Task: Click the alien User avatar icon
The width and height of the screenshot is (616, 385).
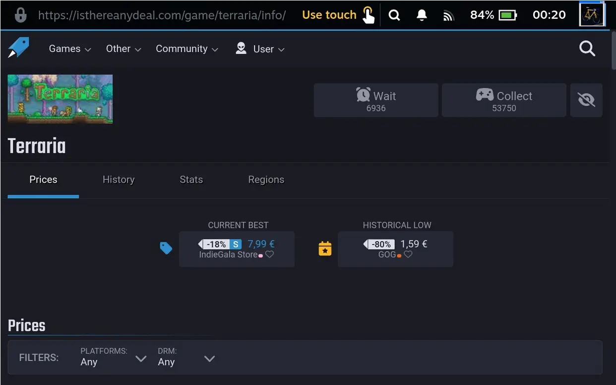Action: coord(241,48)
